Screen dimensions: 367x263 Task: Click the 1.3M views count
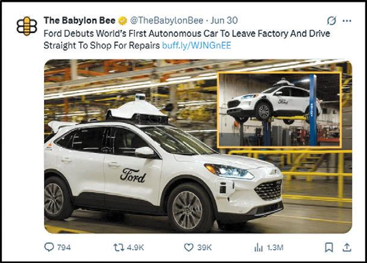pyautogui.click(x=275, y=247)
